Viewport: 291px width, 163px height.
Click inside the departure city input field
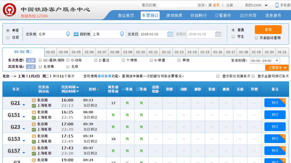point(51,34)
